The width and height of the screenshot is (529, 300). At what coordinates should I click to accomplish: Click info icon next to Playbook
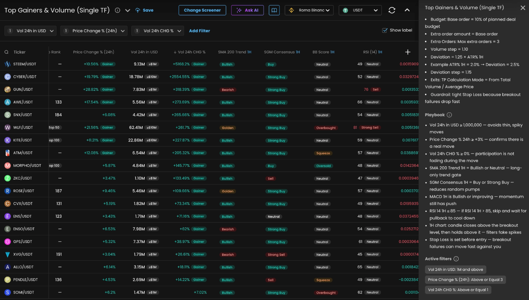[449, 115]
